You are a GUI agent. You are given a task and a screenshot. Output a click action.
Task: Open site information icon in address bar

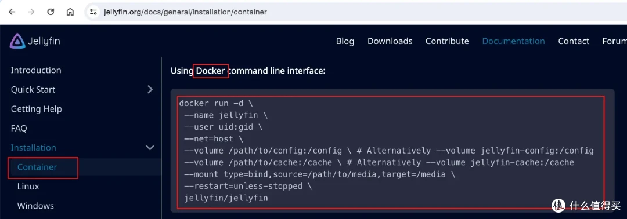pos(93,12)
